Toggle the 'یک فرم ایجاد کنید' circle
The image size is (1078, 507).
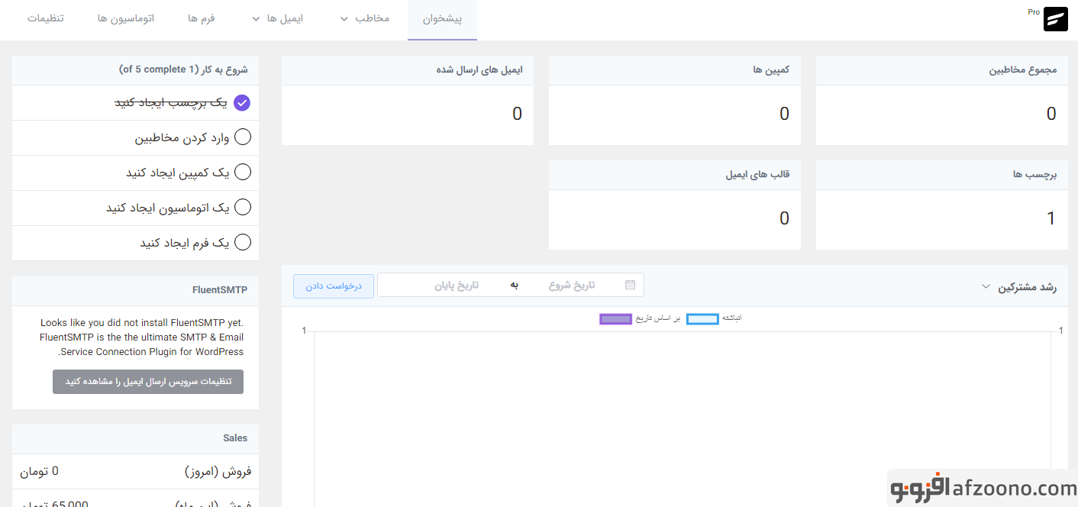point(242,243)
